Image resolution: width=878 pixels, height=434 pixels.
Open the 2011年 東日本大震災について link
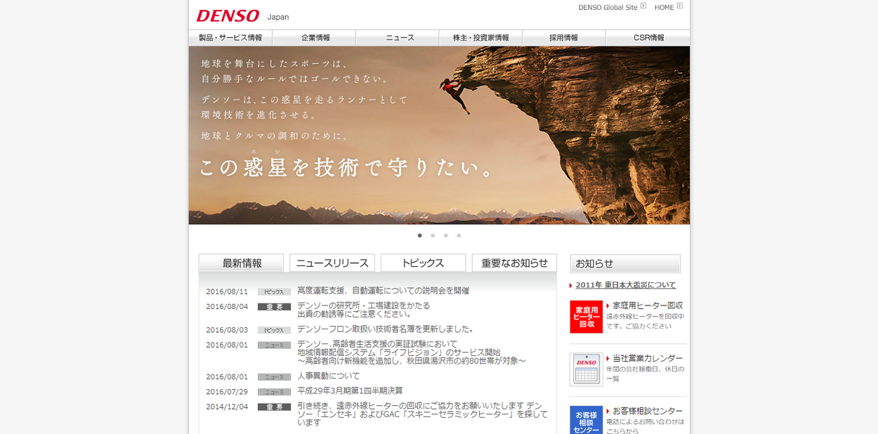[x=625, y=285]
